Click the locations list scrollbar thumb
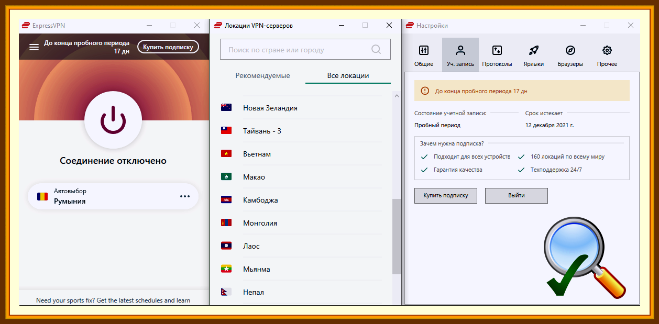The image size is (659, 324). [x=397, y=237]
